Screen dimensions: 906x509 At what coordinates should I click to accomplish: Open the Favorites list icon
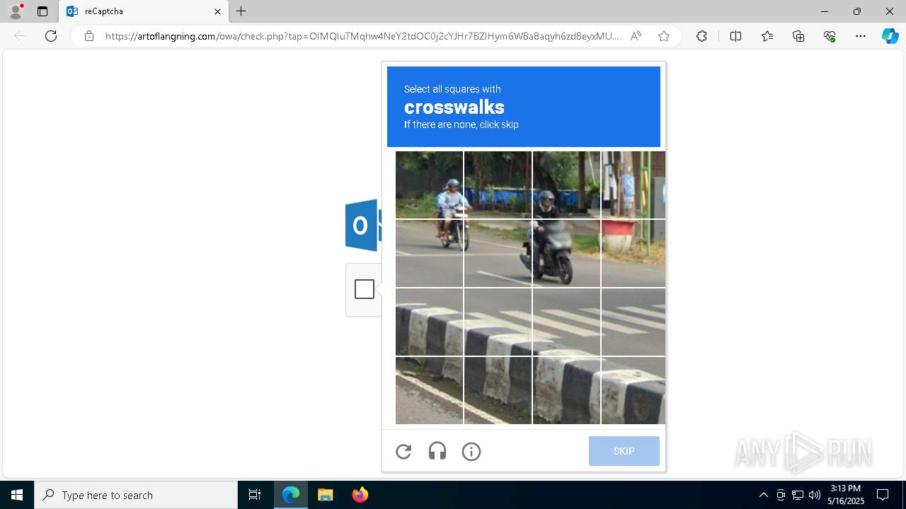point(767,36)
